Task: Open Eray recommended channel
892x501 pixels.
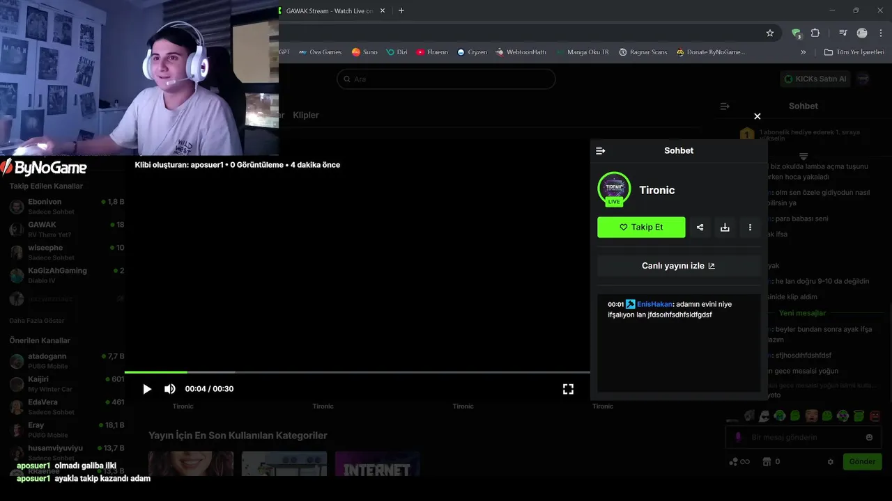Action: click(x=66, y=429)
